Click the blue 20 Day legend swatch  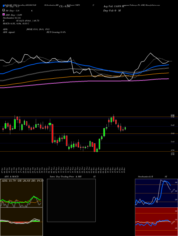point(4,6)
